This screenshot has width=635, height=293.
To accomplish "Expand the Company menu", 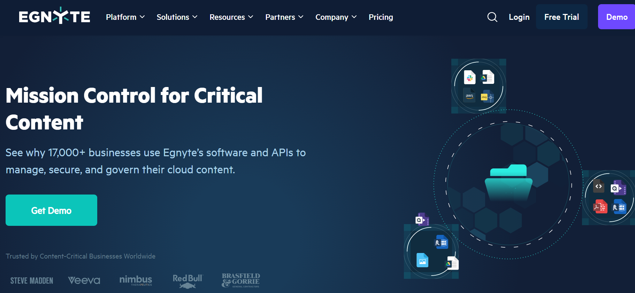I will tap(336, 17).
